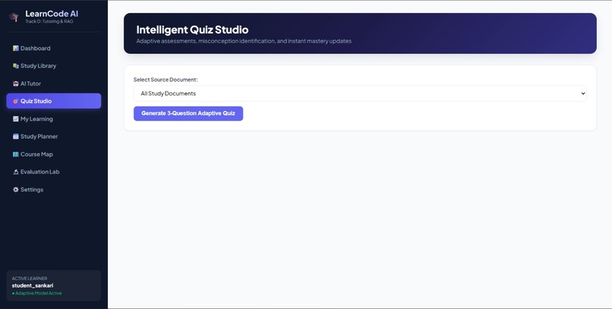The width and height of the screenshot is (612, 309).
Task: Click the Settings gear icon
Action: 16,189
